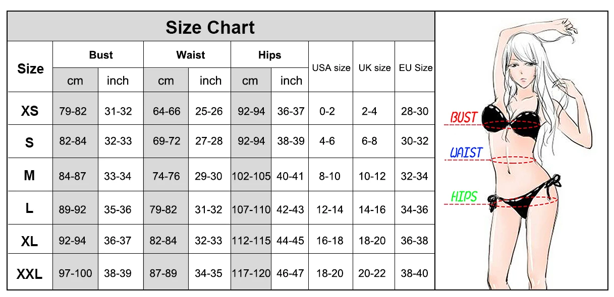Click the Size Chart title header
Screen dimensions: 614x297
click(x=210, y=27)
